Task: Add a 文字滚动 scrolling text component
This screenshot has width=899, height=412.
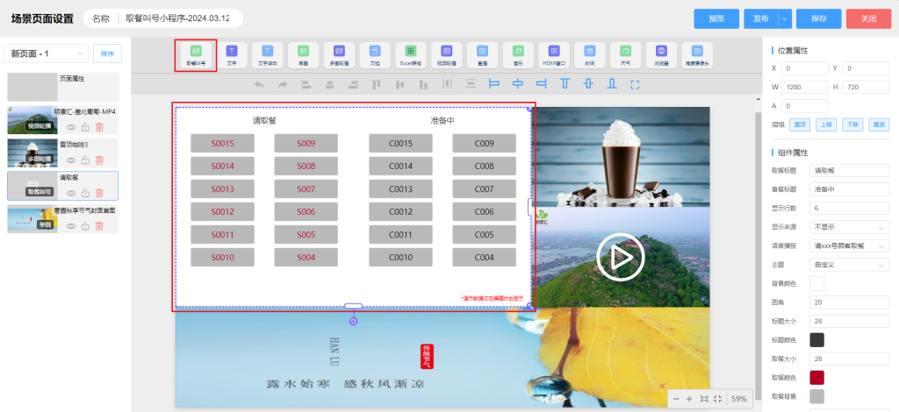Action: (x=268, y=55)
